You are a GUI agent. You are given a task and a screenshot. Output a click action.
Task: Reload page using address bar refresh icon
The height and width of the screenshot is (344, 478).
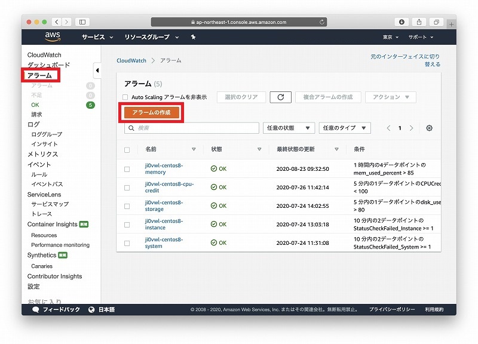pos(321,22)
